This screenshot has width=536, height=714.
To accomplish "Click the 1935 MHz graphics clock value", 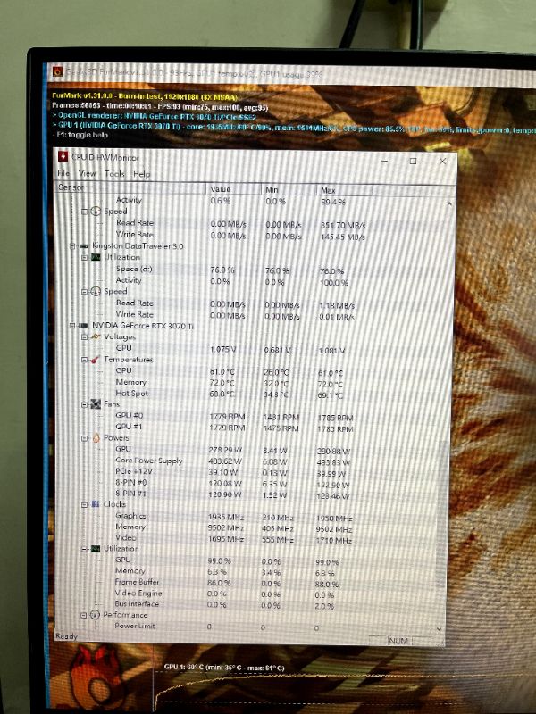I will pyautogui.click(x=226, y=517).
